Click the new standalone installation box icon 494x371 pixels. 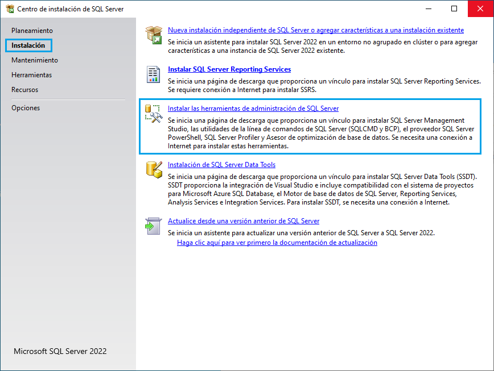pyautogui.click(x=154, y=35)
